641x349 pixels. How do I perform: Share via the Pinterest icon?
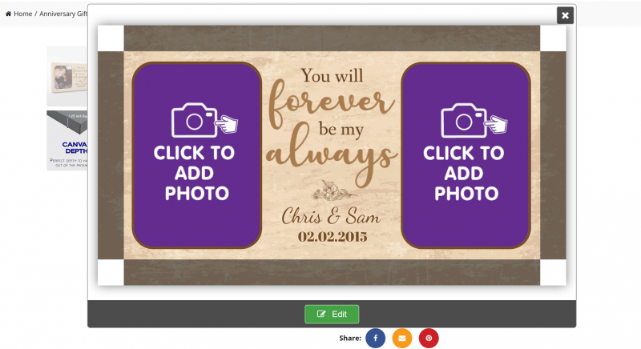(429, 338)
